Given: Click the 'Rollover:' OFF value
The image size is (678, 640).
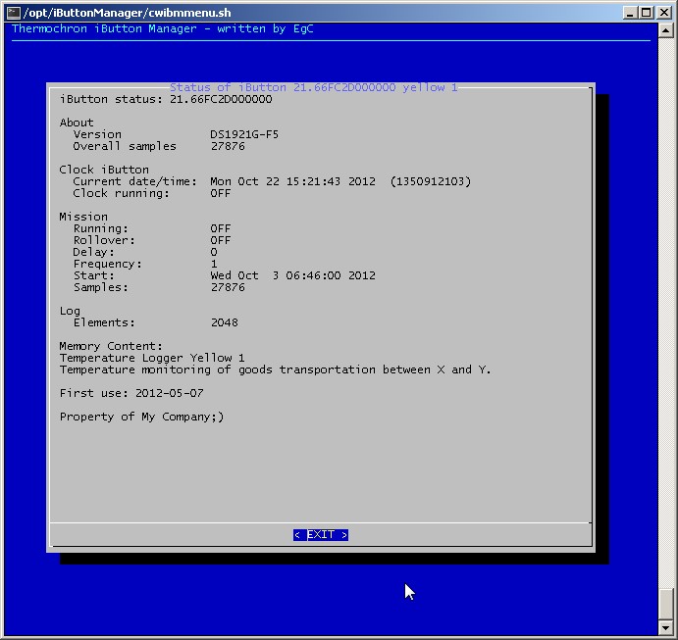Looking at the screenshot, I should (221, 240).
